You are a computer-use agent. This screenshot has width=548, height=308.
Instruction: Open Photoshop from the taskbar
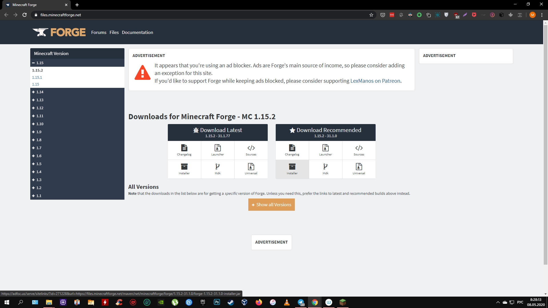(x=217, y=302)
